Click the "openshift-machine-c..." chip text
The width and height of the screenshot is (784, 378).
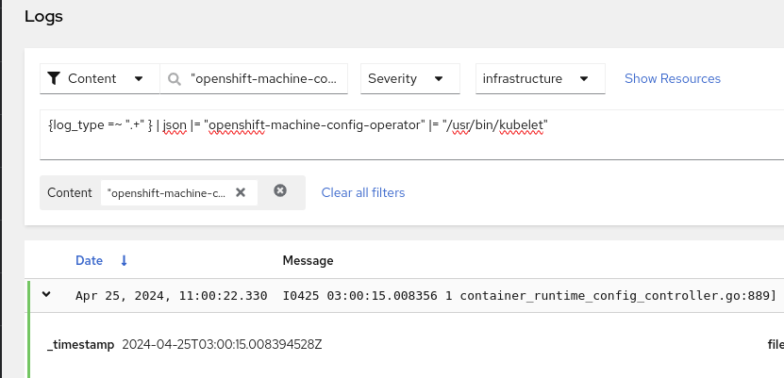click(x=167, y=192)
